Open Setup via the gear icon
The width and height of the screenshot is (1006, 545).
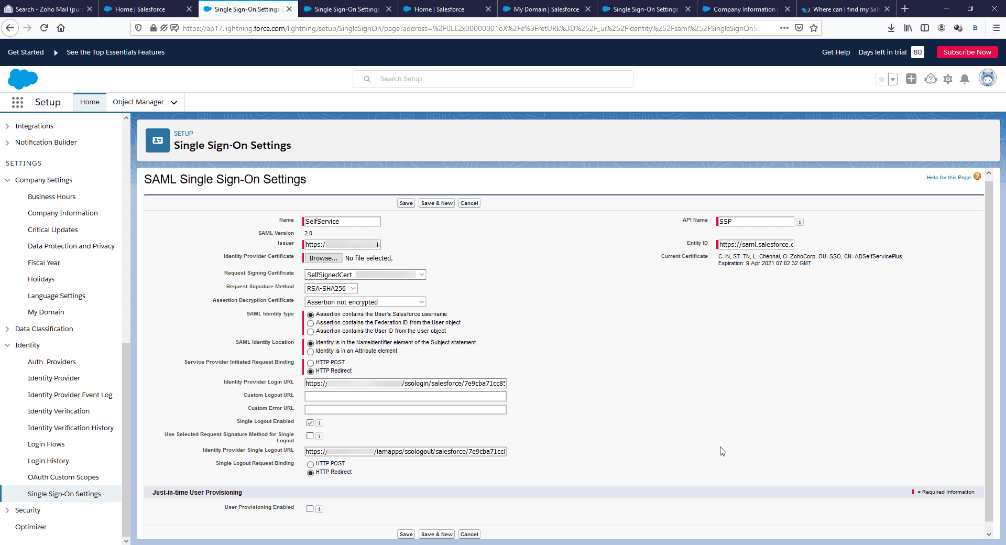[948, 79]
